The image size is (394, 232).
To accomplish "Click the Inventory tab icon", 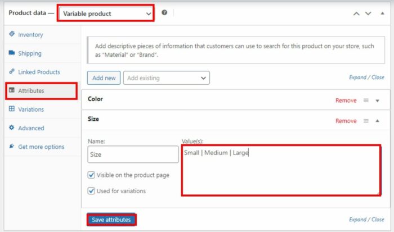I will [x=12, y=34].
